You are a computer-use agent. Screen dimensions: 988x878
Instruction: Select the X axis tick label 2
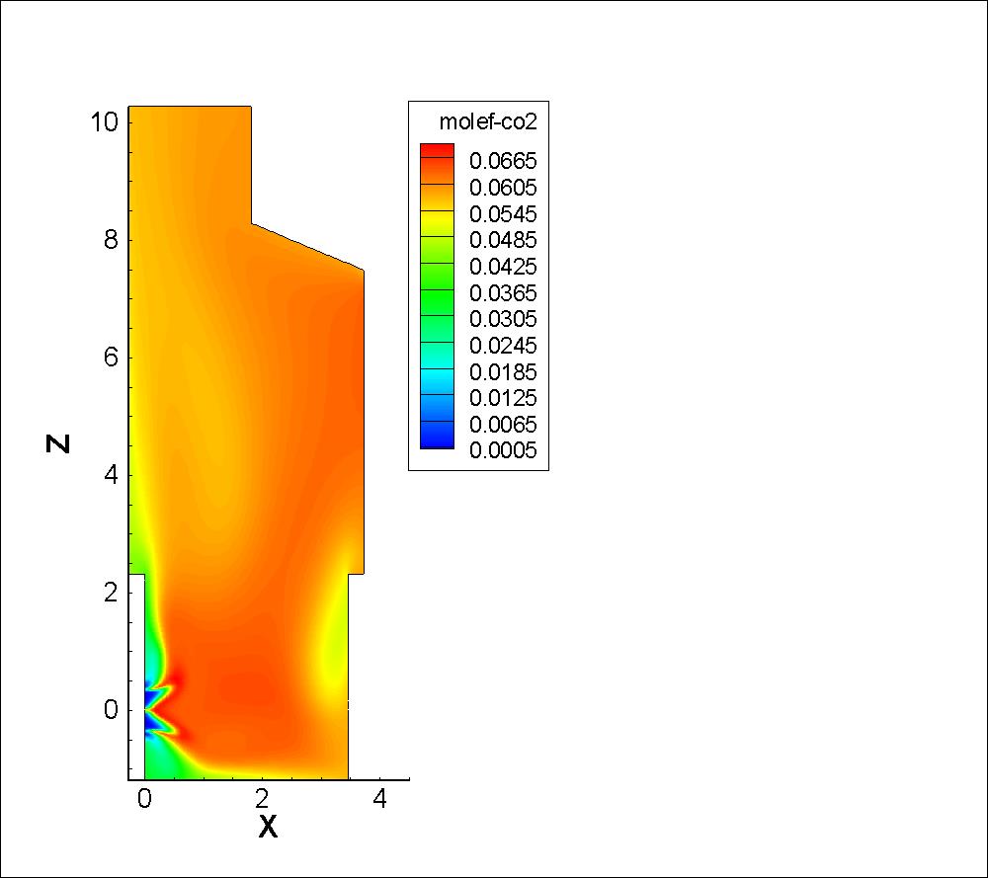point(262,798)
